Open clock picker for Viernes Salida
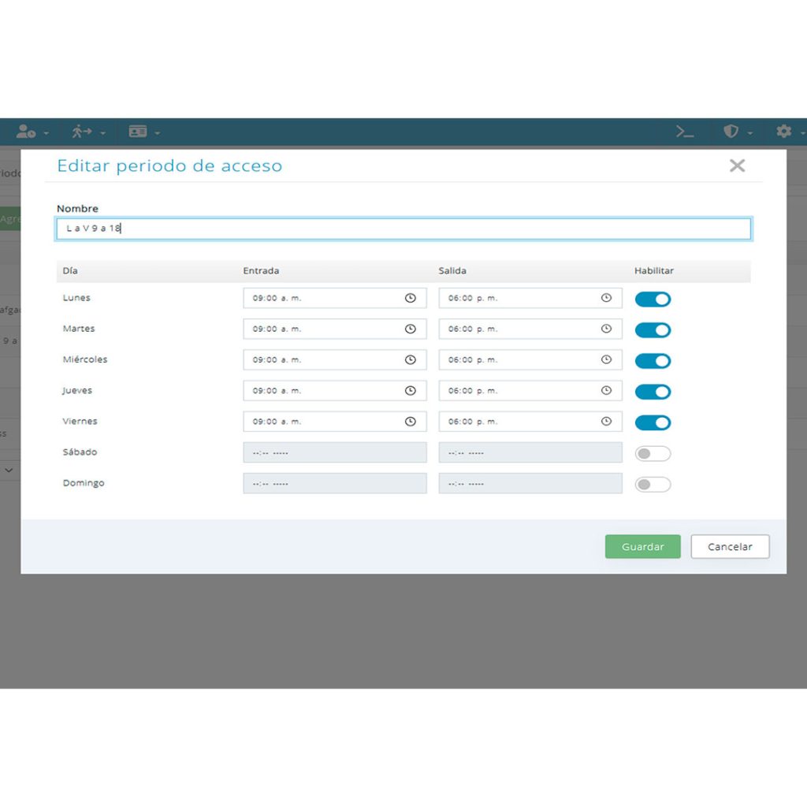Screen dimensions: 807x807 point(606,422)
